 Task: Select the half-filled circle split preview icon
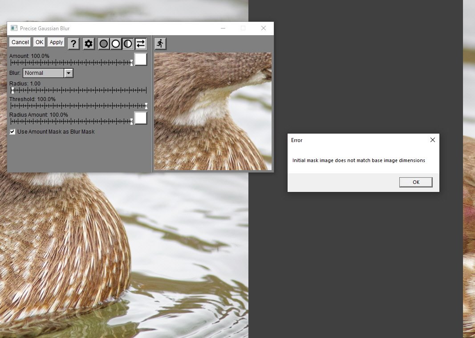[x=128, y=44]
